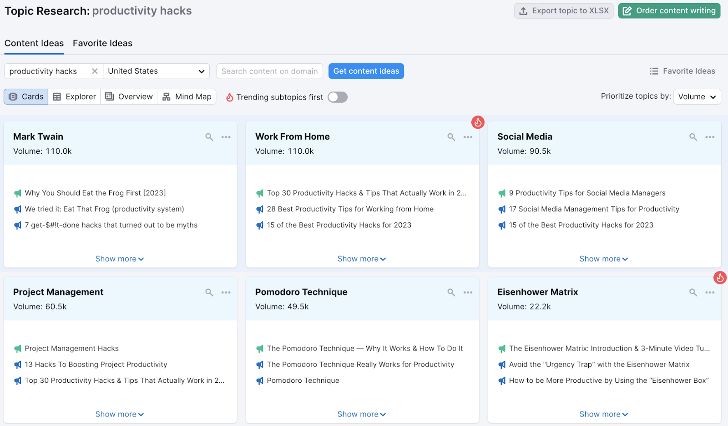This screenshot has height=426, width=728.
Task: Change the Prioritize topics by Volume dropdown
Action: click(697, 96)
